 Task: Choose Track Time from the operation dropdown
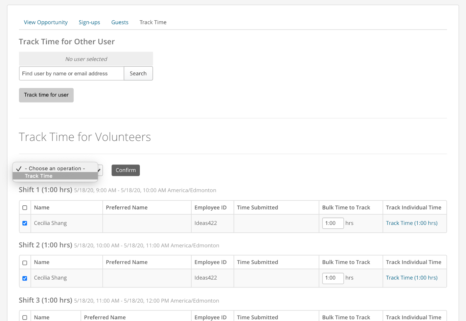pyautogui.click(x=55, y=176)
